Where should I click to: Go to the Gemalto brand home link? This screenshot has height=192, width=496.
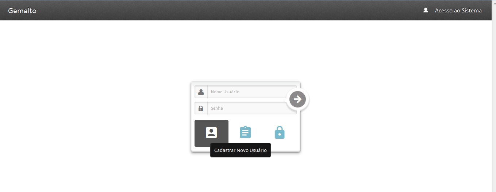coord(22,11)
